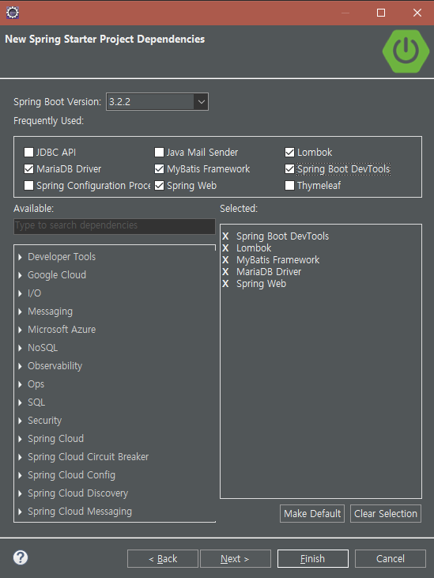Click the Next button
This screenshot has width=434, height=578.
click(x=236, y=559)
